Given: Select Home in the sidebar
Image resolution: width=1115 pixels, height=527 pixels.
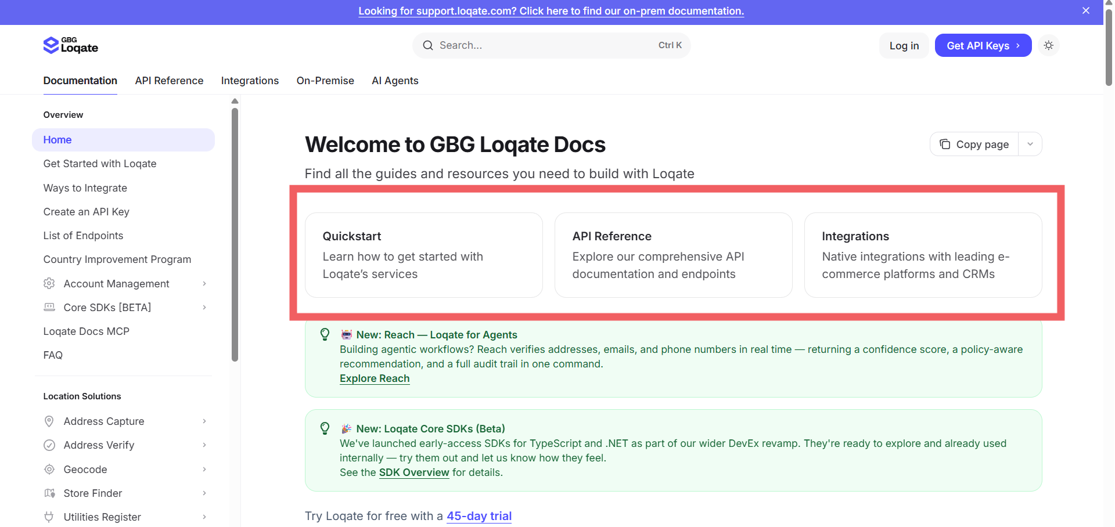Looking at the screenshot, I should pos(123,140).
